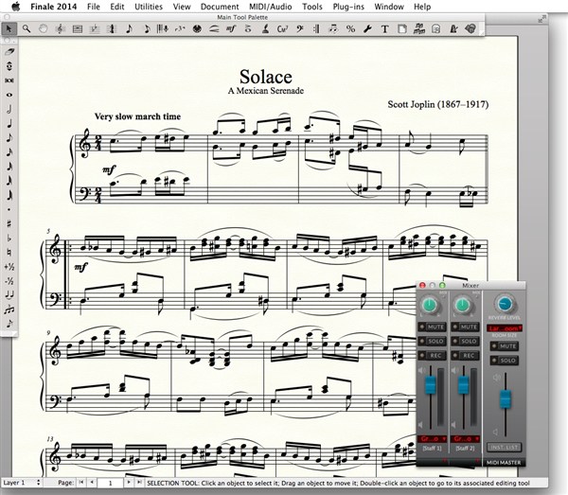Select the Resize tool percent icon
Screen dimensions: 568x495
coord(350,28)
